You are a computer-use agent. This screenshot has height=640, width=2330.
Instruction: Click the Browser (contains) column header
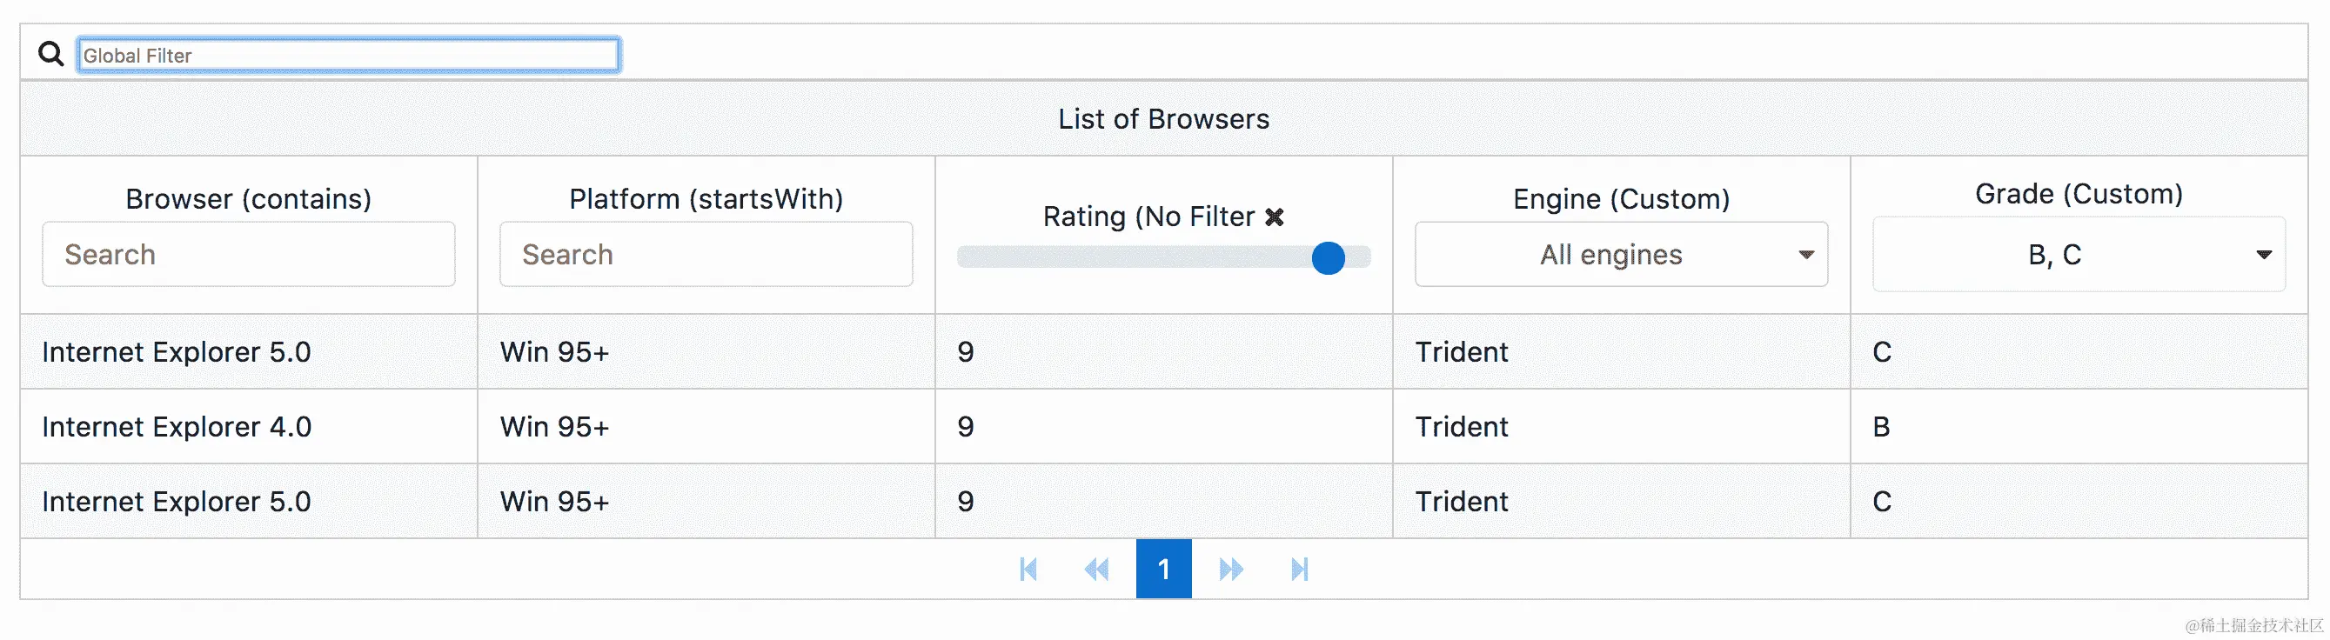248,199
